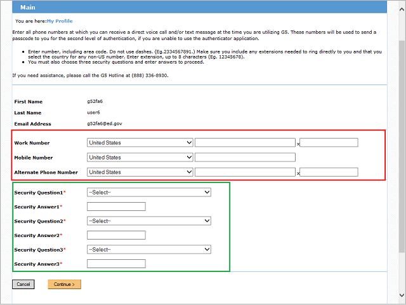The height and width of the screenshot is (305, 406).
Task: Click the Alternate Phone Number input field
Action: [245, 172]
